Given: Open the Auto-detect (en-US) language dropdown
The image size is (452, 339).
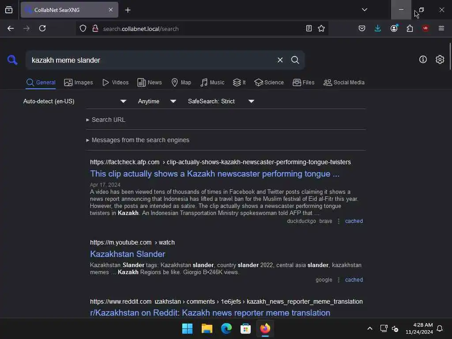Looking at the screenshot, I should click(75, 101).
